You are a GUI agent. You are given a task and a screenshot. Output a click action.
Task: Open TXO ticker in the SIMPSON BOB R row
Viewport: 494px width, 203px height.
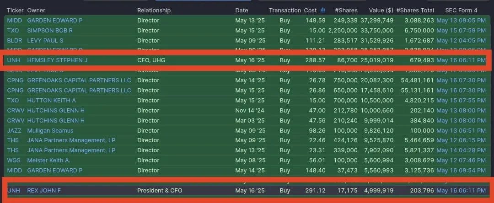coord(13,31)
